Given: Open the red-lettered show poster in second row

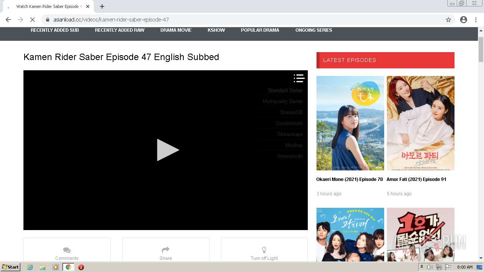Looking at the screenshot, I should pyautogui.click(x=420, y=235).
